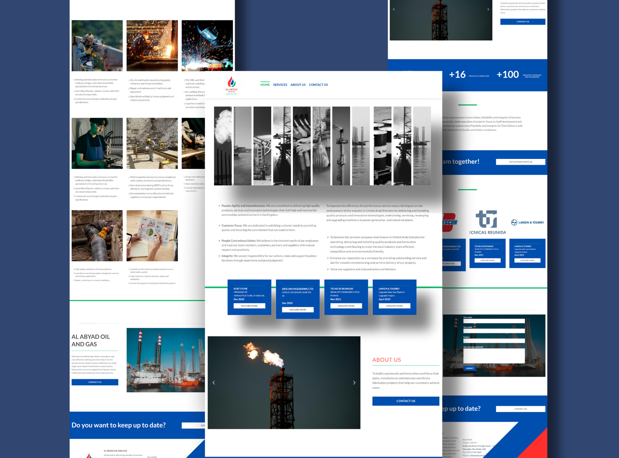Viewport: 619px width, 458px height.
Task: Go to previous slide in flare-stack carousel
Action: (x=214, y=383)
